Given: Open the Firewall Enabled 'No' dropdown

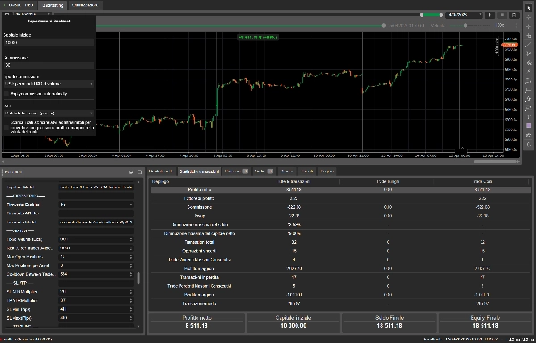Looking at the screenshot, I should [96, 205].
